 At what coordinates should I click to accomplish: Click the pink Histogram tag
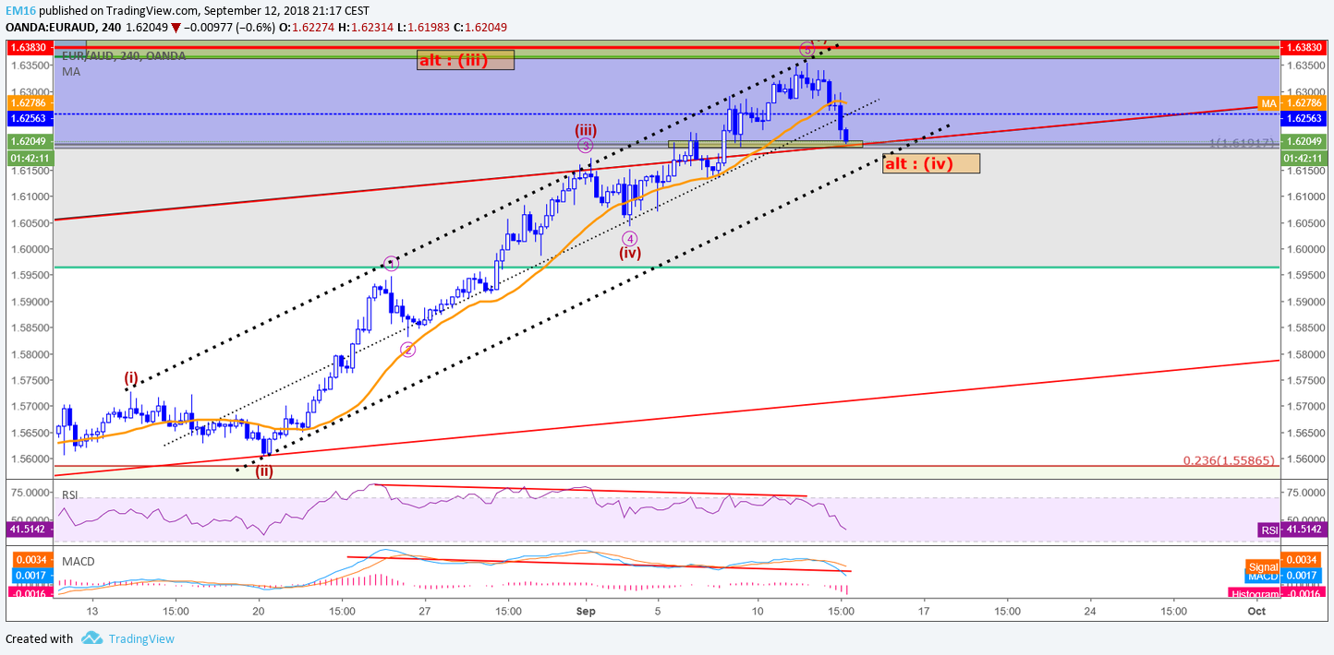[1254, 593]
